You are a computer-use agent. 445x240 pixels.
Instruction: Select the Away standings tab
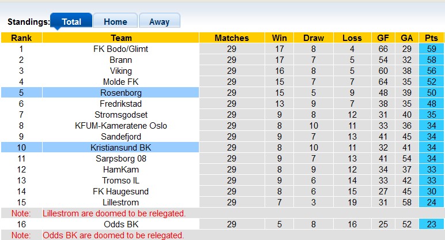pyautogui.click(x=159, y=22)
